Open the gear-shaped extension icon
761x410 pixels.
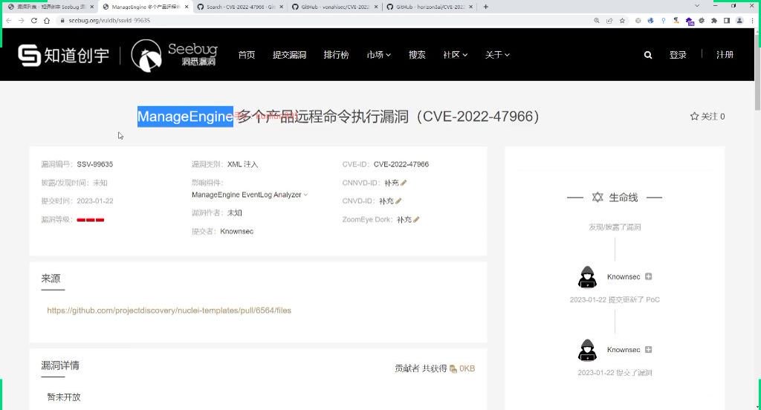tap(702, 20)
